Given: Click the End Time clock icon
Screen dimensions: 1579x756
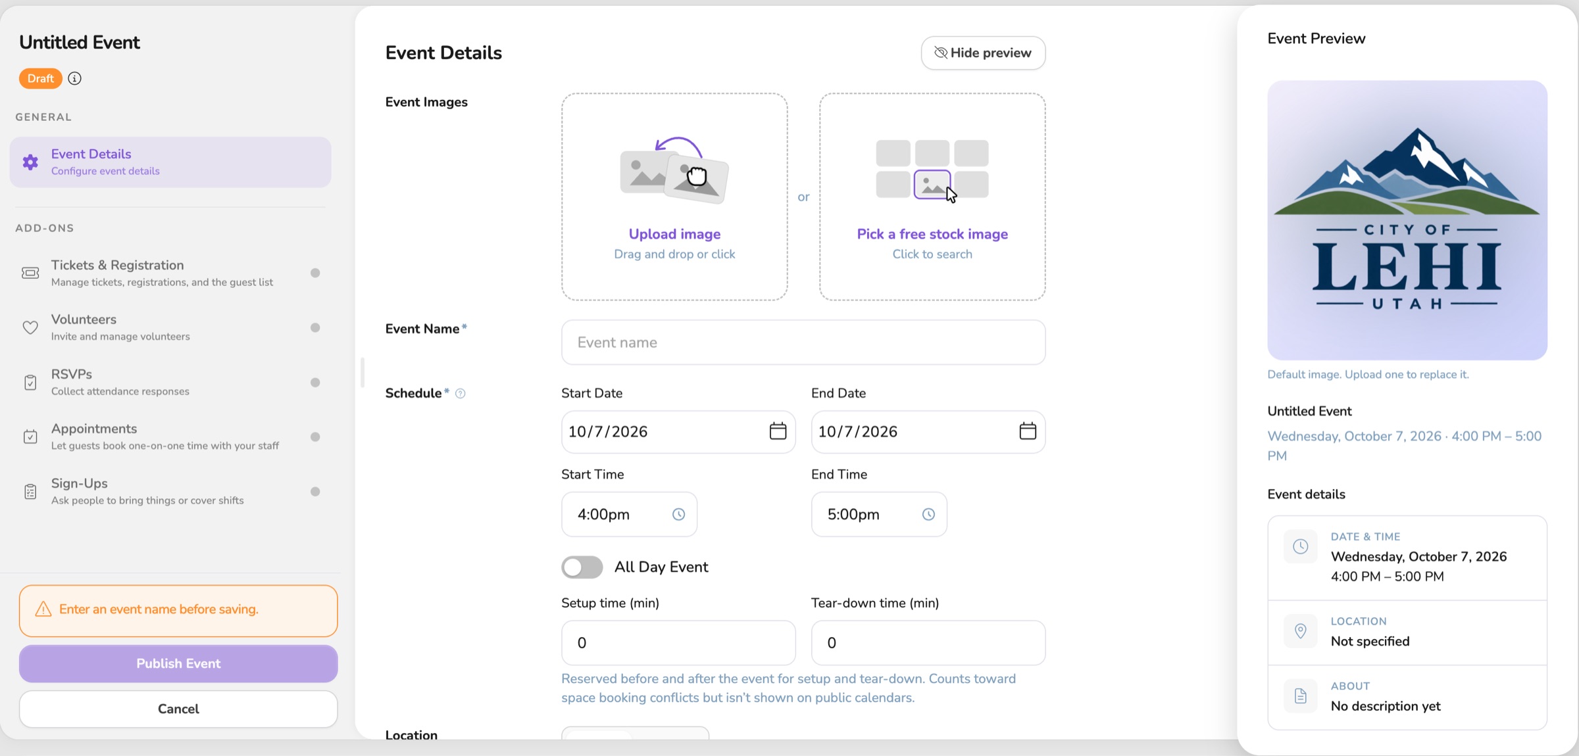Looking at the screenshot, I should 928,514.
